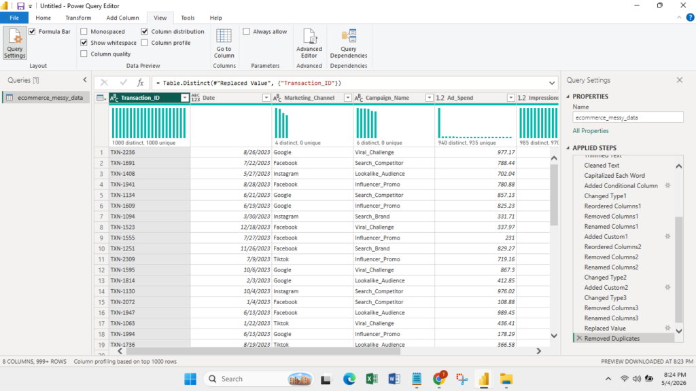Screen dimensions: 696x391
Task: Cancel formula edit with X icon
Action: [x=104, y=82]
